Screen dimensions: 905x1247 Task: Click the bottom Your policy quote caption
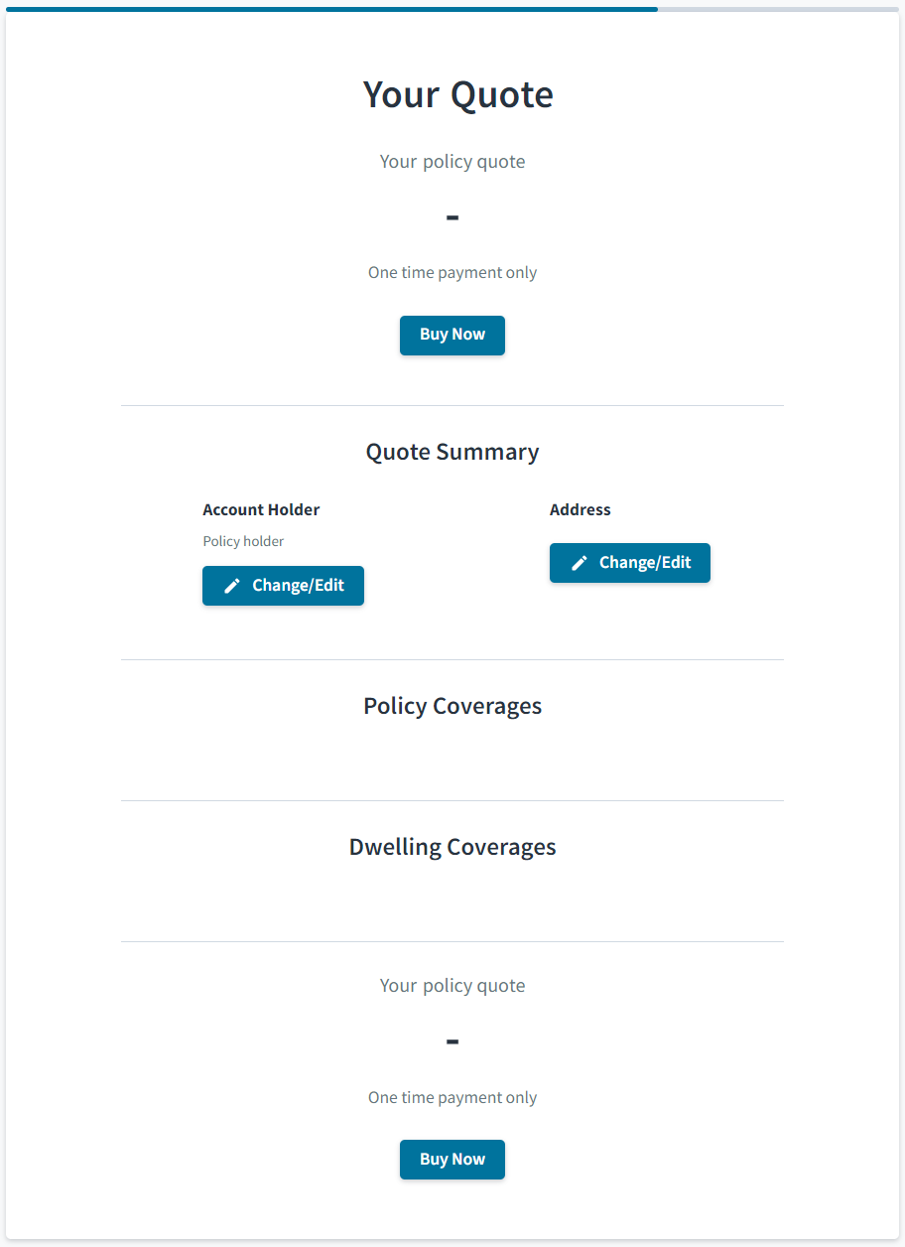452,986
